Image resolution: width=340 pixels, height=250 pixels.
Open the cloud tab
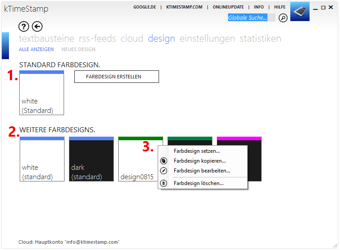tap(132, 39)
